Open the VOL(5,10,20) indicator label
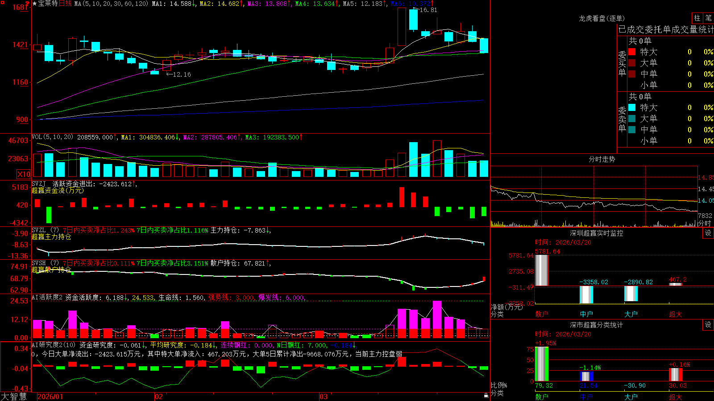 [52, 137]
